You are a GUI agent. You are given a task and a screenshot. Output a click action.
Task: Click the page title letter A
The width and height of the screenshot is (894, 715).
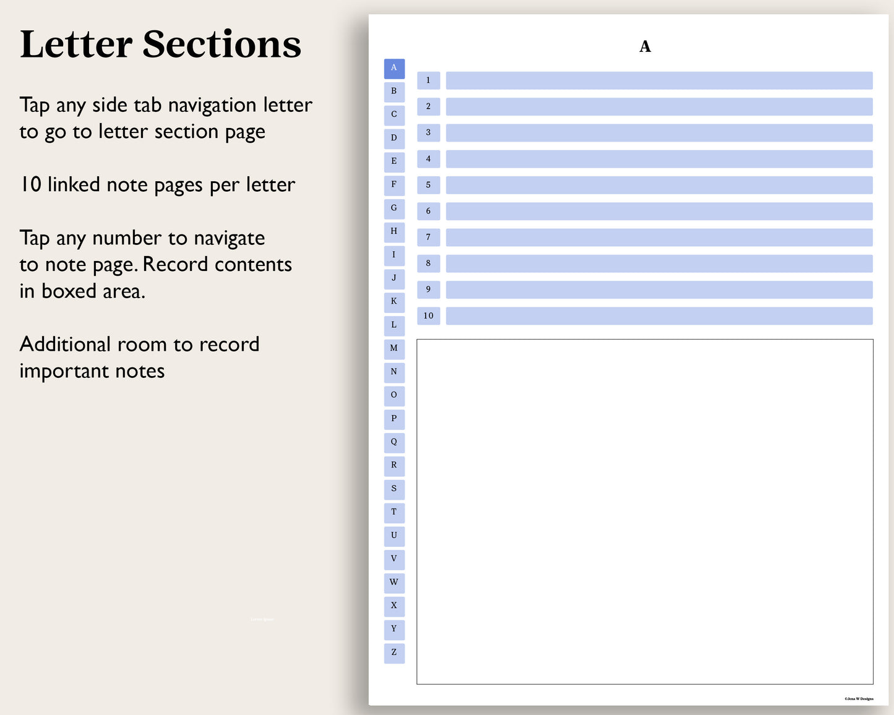tap(645, 46)
